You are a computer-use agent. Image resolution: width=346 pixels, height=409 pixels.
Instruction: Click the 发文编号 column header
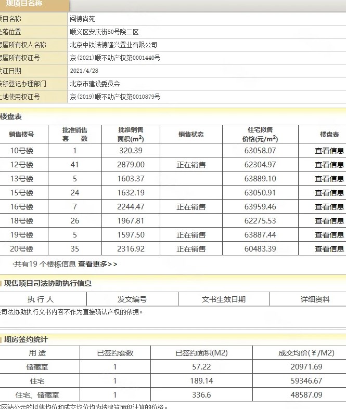132,299
